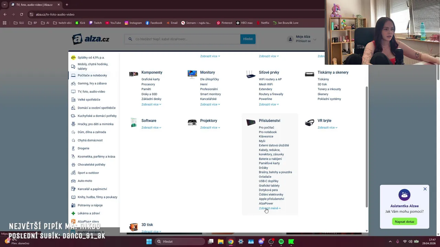The width and height of the screenshot is (440, 247).
Task: Open the Apple příslušenství link
Action: [x=272, y=199]
